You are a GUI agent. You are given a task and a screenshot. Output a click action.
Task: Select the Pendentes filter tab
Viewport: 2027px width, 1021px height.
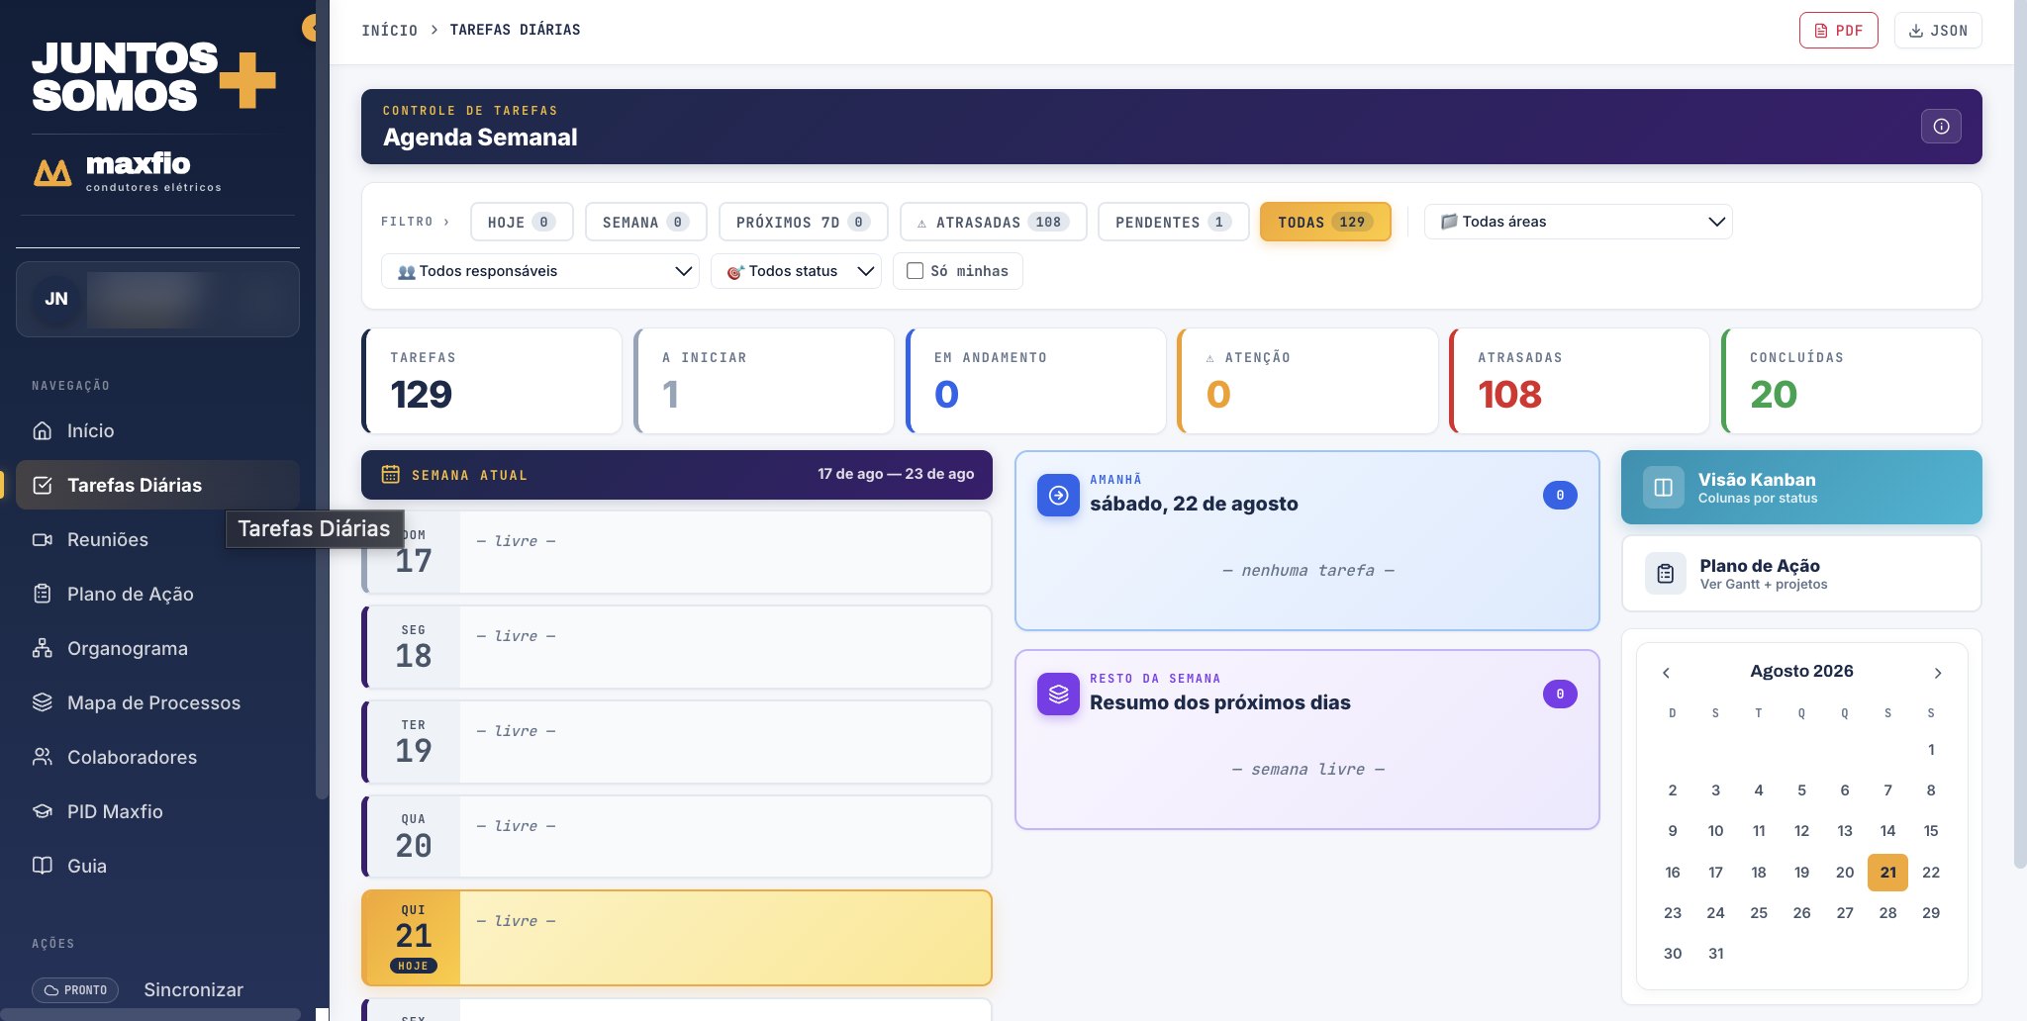point(1174,222)
